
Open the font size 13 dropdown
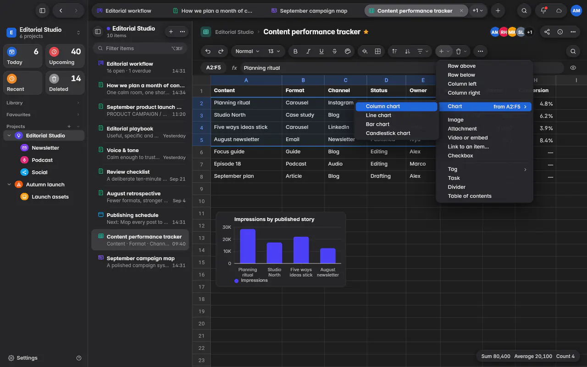pyautogui.click(x=274, y=51)
